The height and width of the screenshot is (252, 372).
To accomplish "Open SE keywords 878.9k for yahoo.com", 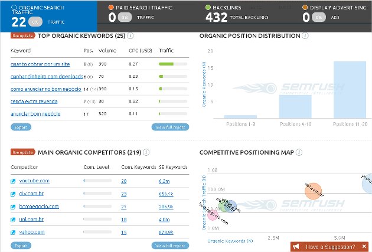I will [x=166, y=233].
